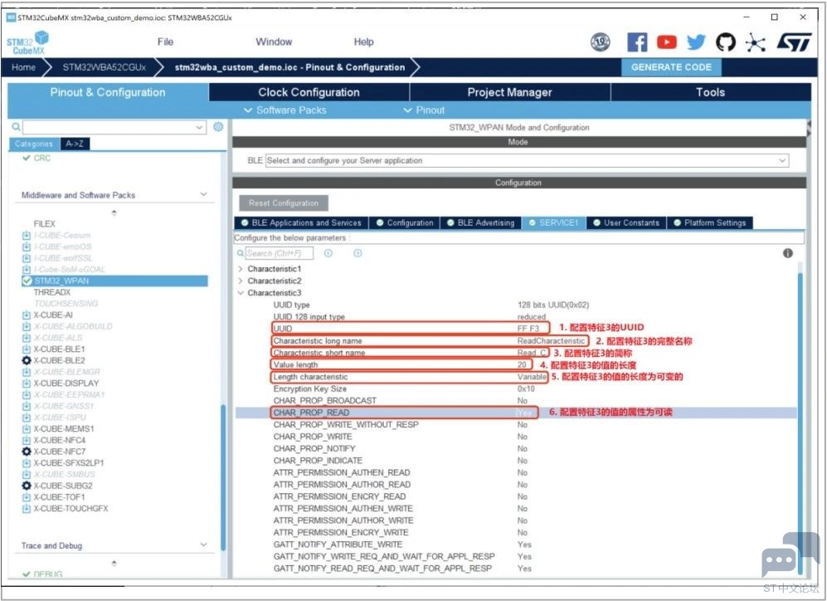Click download icon next to X-CUBE-BLE1
Screen dimensions: 827x601
[x=27, y=349]
